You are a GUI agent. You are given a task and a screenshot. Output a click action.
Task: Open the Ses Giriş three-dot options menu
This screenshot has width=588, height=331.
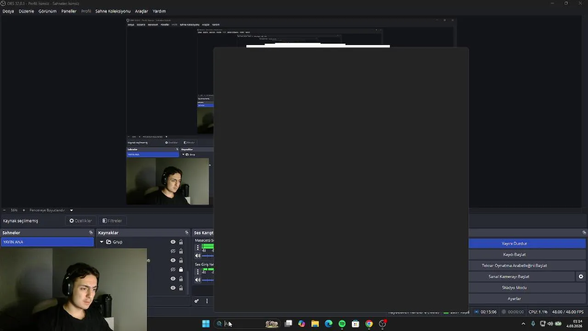pos(198,272)
